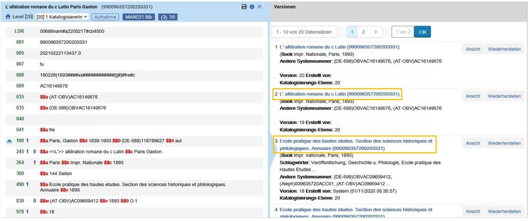Click the page number input field

click(403, 32)
